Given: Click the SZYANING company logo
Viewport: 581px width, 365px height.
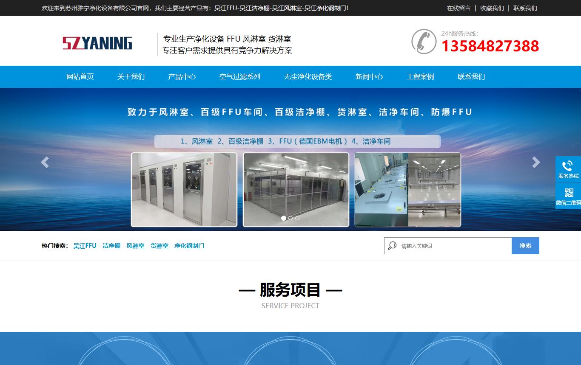Looking at the screenshot, I should 97,43.
